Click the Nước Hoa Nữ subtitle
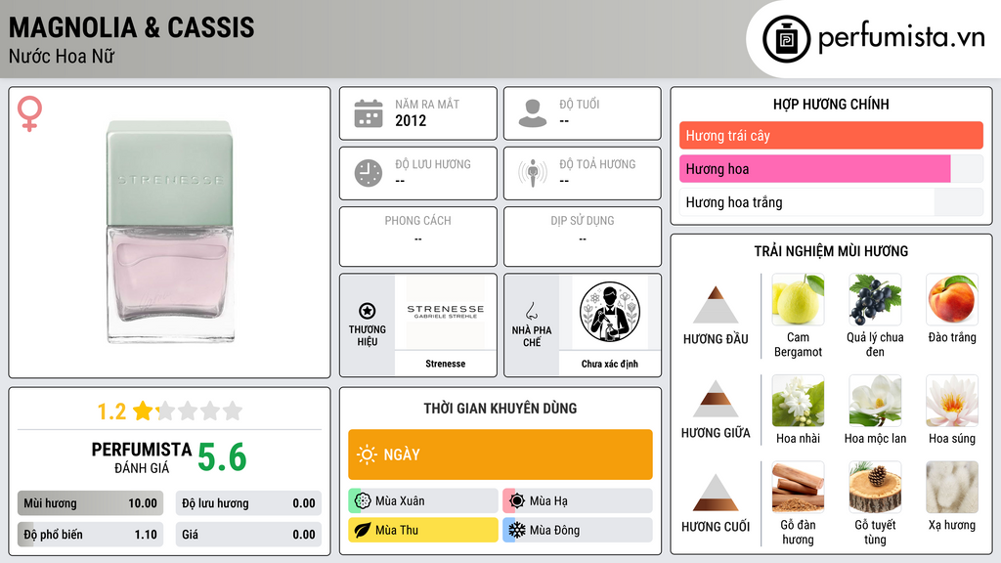The image size is (1001, 563). pos(62,56)
